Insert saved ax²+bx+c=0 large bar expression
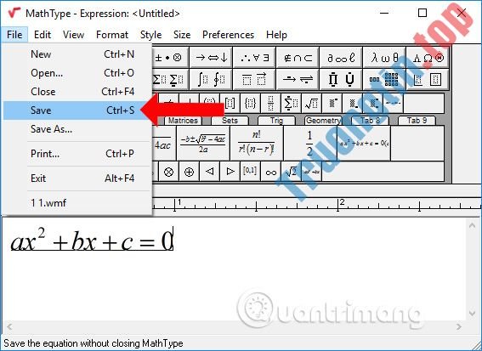This screenshot has height=351, width=482. (x=364, y=144)
